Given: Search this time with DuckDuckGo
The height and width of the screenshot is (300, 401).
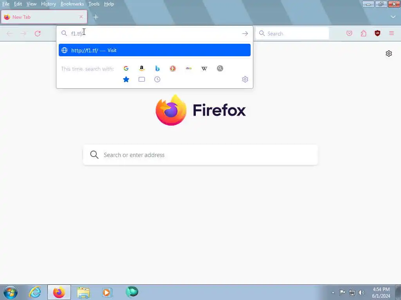Looking at the screenshot, I should (173, 68).
